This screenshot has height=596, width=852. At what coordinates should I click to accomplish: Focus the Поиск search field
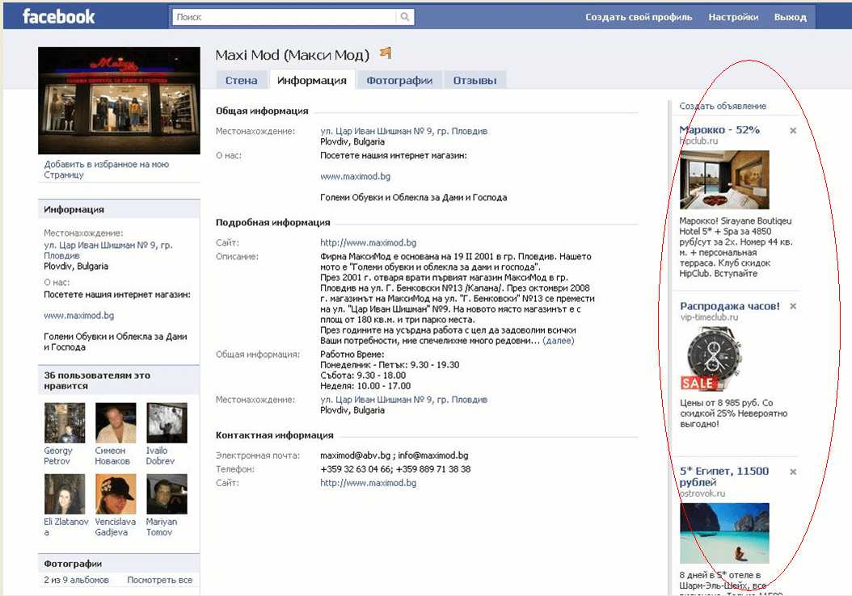285,17
